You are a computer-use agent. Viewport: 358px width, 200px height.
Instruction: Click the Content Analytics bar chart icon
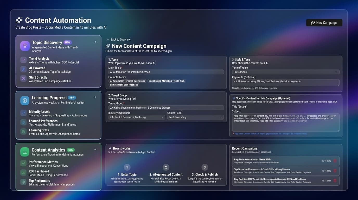click(x=24, y=152)
